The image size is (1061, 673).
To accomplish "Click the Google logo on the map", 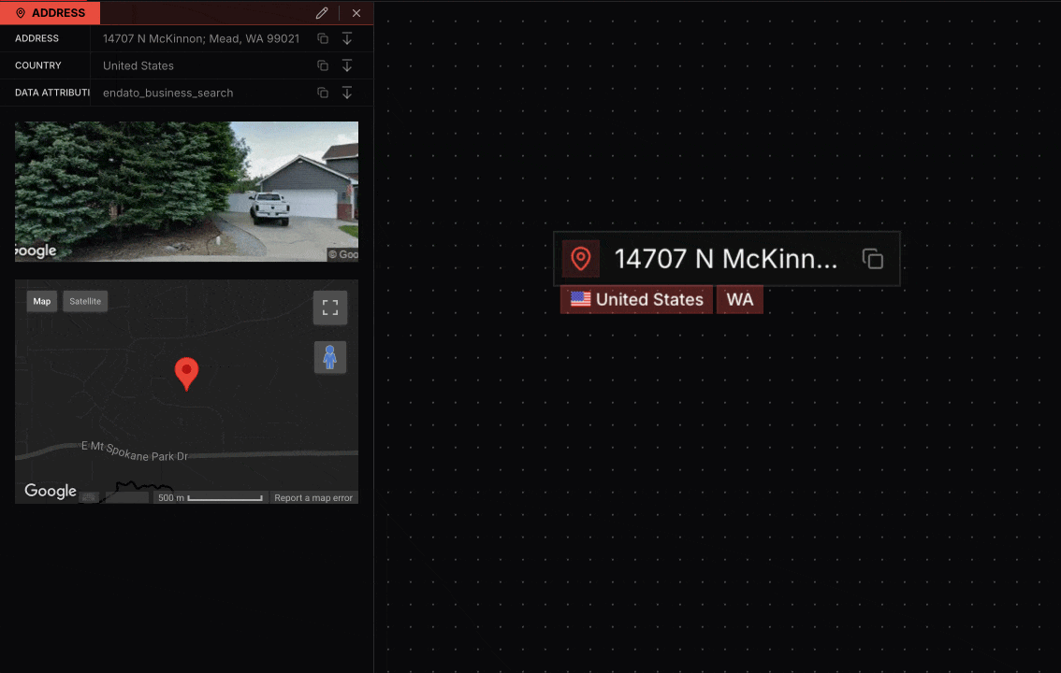I will tap(51, 491).
